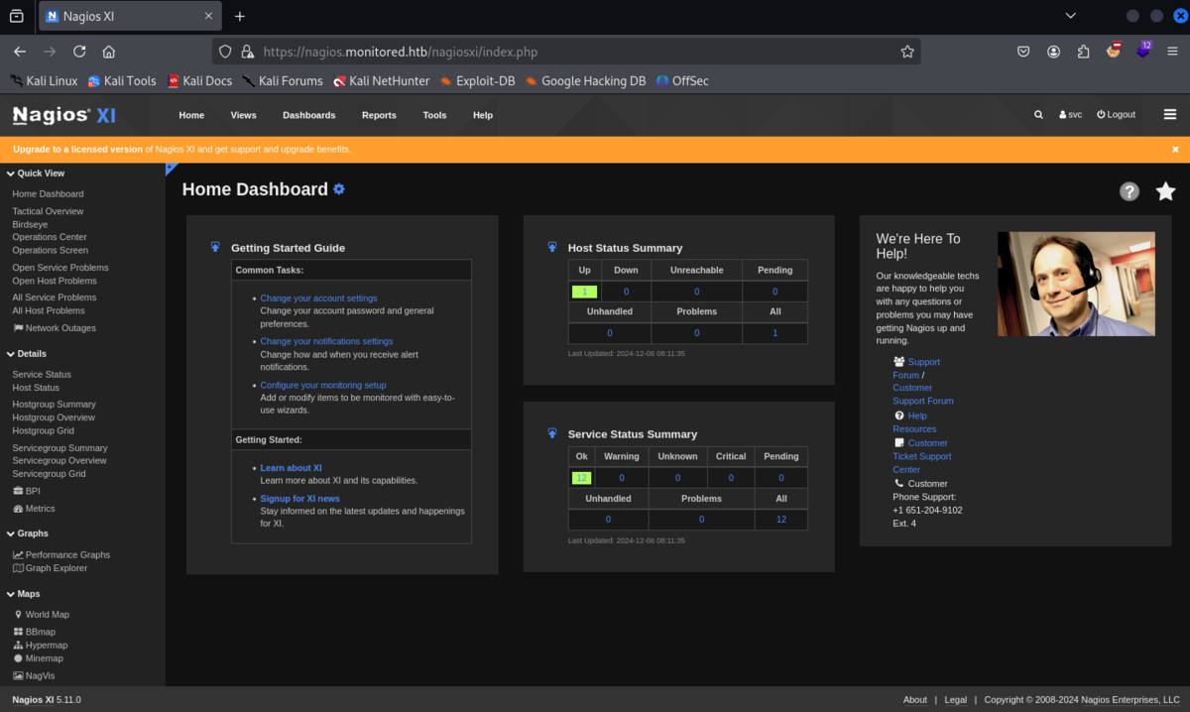Viewport: 1190px width, 712px height.
Task: Click Signup for XI news link
Action: [x=299, y=499]
